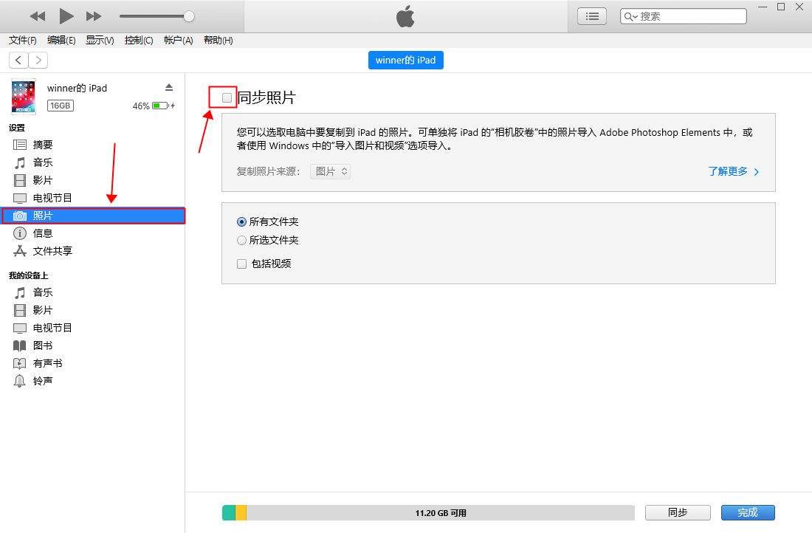This screenshot has height=533, width=812.
Task: Open 信息 in the sidebar
Action: click(92, 233)
